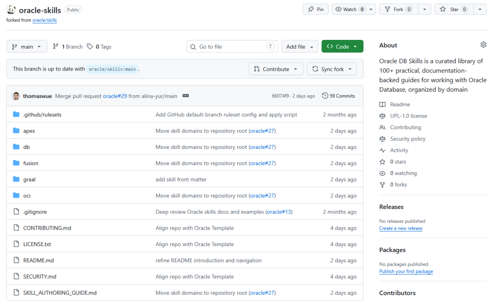Open the .github/rulesets folder
The width and height of the screenshot is (495, 303).
click(42, 115)
